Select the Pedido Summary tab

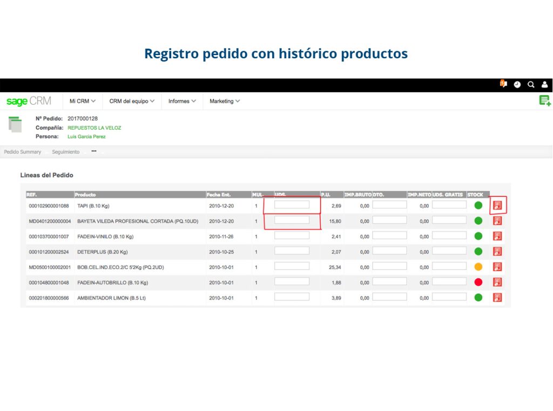coord(23,152)
